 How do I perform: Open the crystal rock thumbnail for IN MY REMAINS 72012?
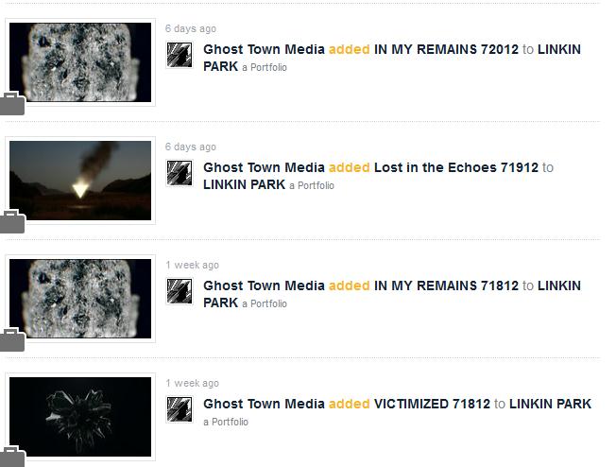click(80, 62)
